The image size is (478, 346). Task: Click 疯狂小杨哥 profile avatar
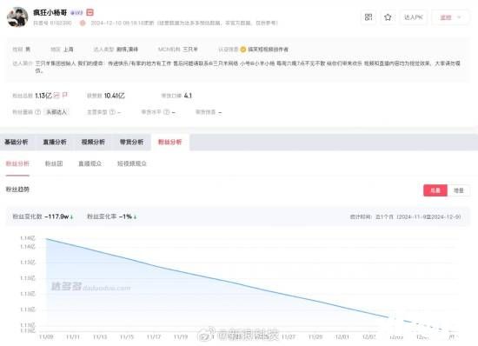tap(17, 17)
